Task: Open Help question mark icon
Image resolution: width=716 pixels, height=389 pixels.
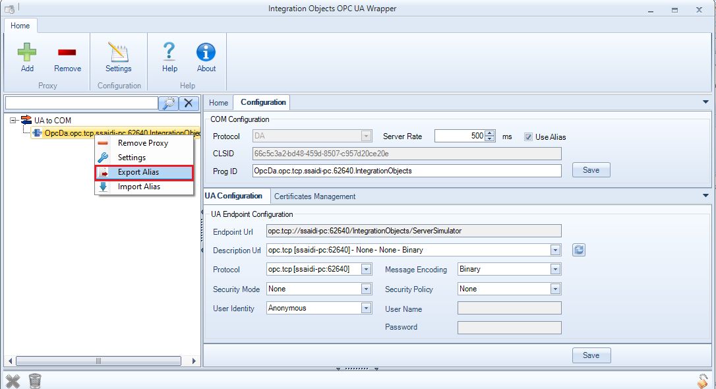Action: click(x=169, y=51)
